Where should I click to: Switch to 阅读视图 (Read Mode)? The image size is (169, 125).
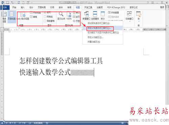(x=4, y=17)
